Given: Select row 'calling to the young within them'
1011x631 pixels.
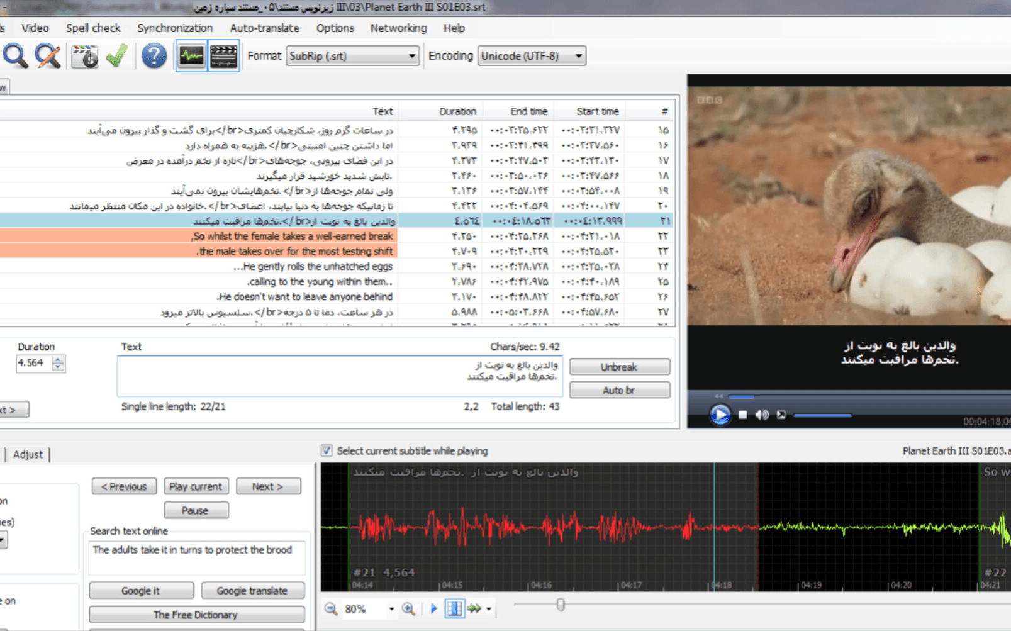Looking at the screenshot, I should pos(336,281).
